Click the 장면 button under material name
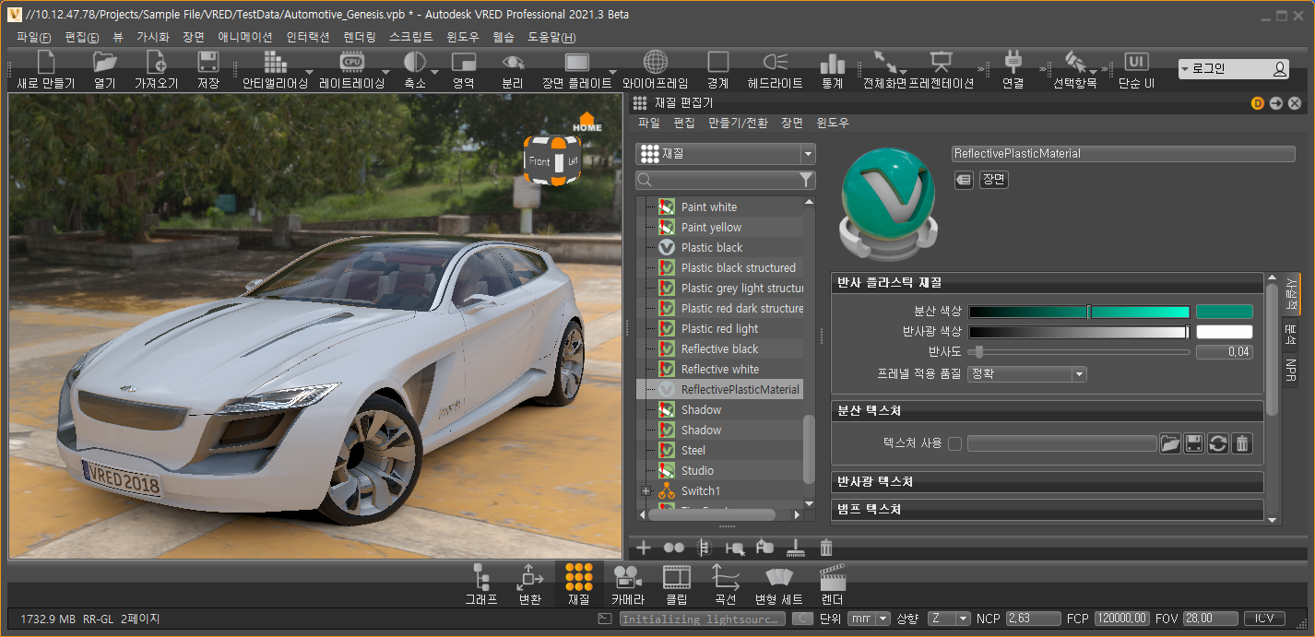Screen dimensions: 1315x637 click(x=993, y=180)
